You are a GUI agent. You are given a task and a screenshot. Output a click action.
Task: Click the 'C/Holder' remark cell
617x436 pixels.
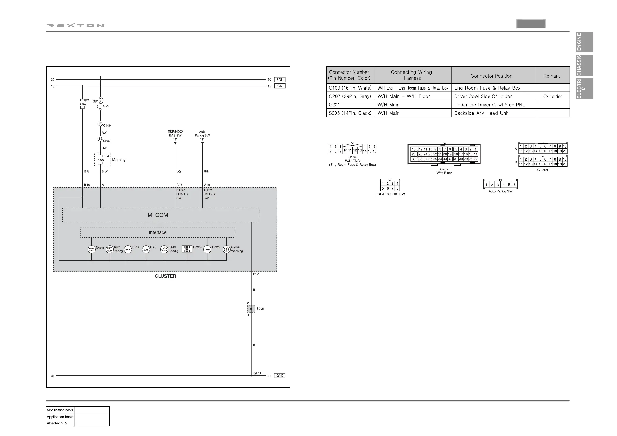pyautogui.click(x=552, y=96)
